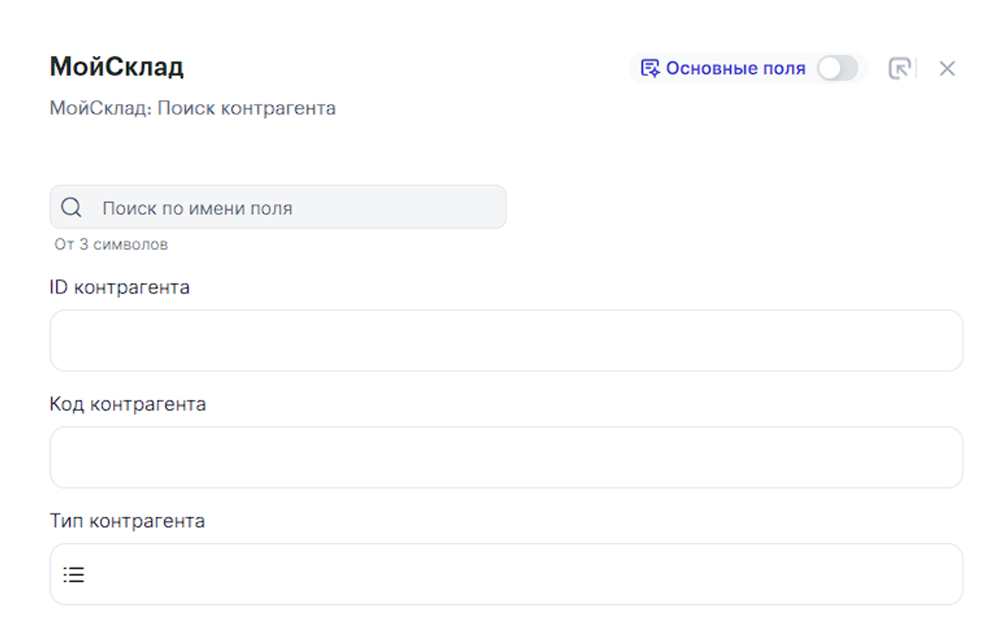Image resolution: width=993 pixels, height=627 pixels.
Task: Click the subtitle МойСклад: Поиск контрагента
Action: [x=193, y=108]
